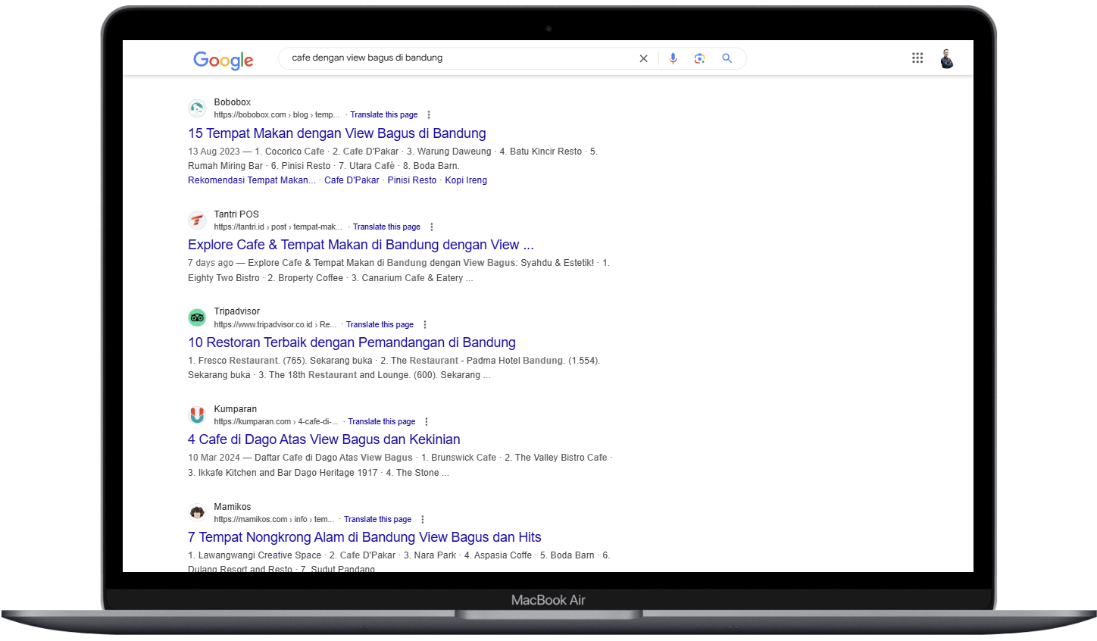Open '7 Tempat Nongkrong Alam di Bandung' result
The height and width of the screenshot is (641, 1097).
[x=364, y=537]
